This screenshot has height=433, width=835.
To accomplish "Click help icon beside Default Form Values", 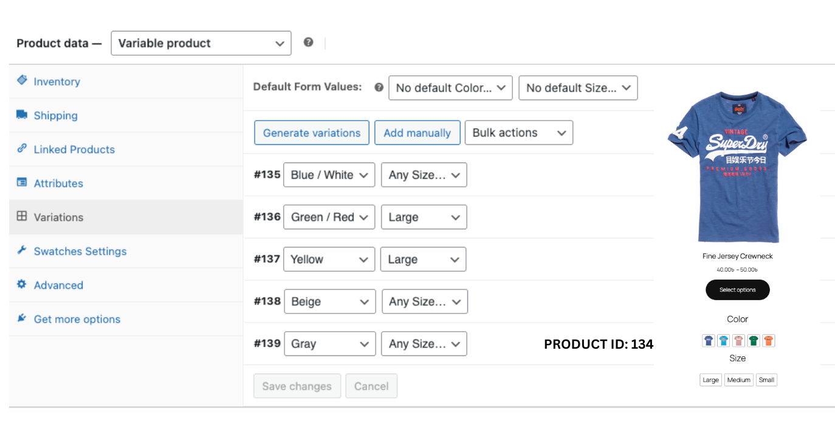I will 379,87.
